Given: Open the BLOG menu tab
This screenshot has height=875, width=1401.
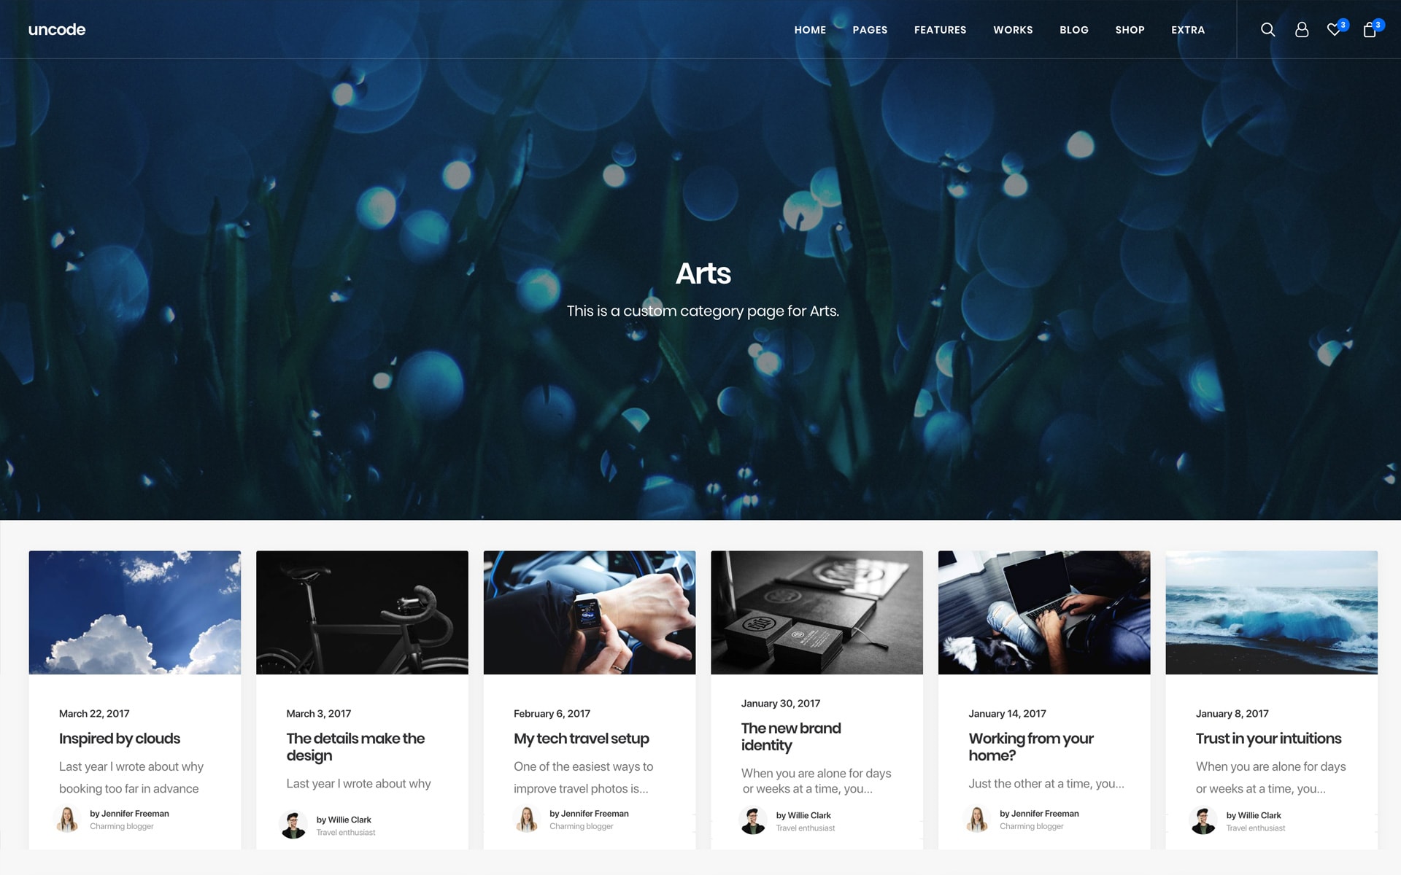Looking at the screenshot, I should [x=1073, y=28].
